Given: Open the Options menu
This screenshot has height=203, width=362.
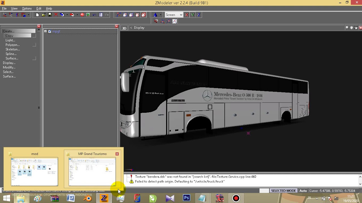Looking at the screenshot, I should click(27, 8).
